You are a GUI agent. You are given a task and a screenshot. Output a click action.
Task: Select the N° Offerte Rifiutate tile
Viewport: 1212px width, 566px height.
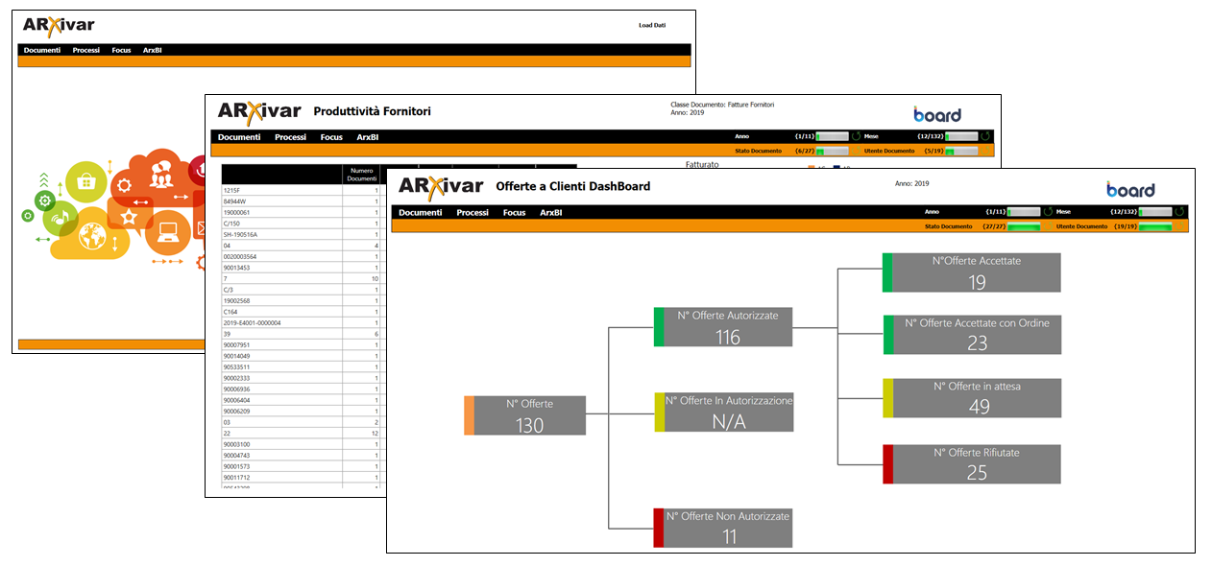(x=976, y=464)
